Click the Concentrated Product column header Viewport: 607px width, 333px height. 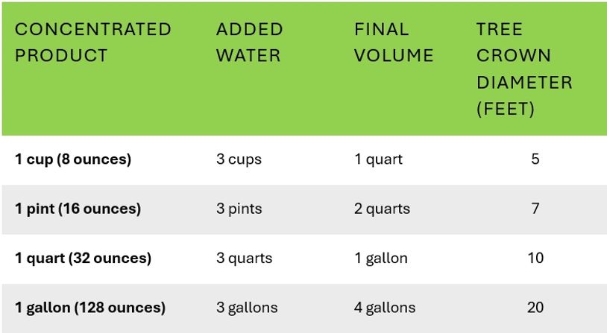coord(93,42)
